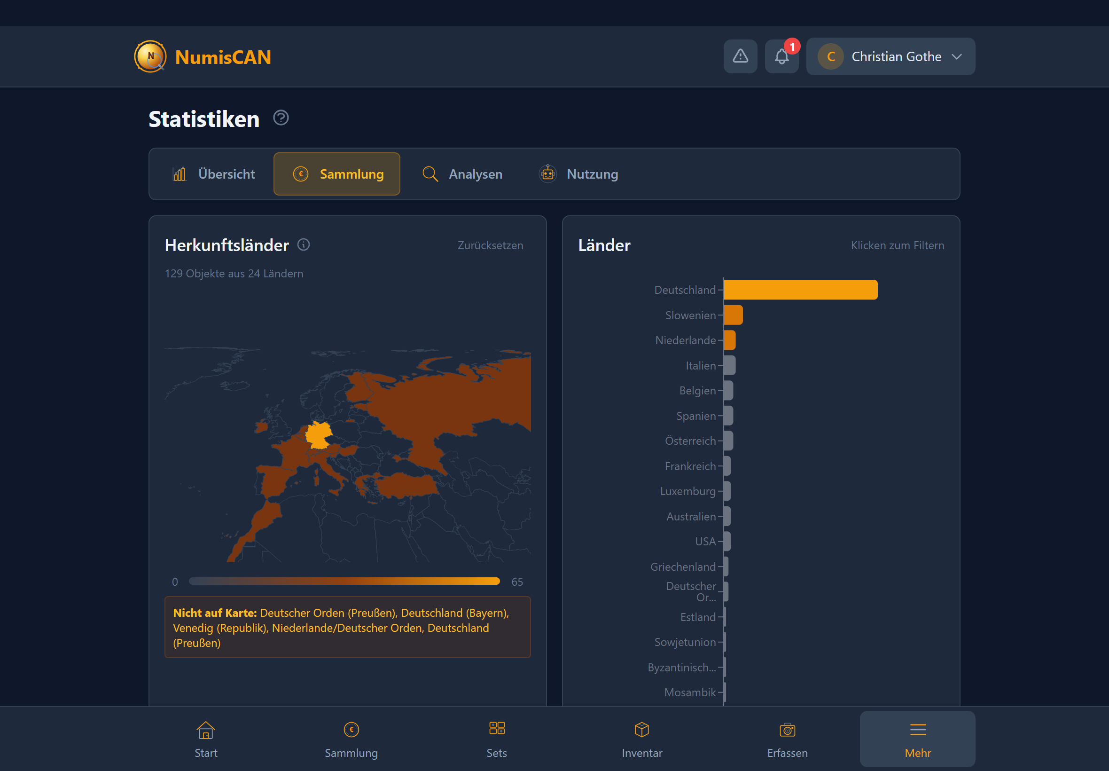Click the info icon next to Herkunftsländer
1109x771 pixels.
coord(303,245)
